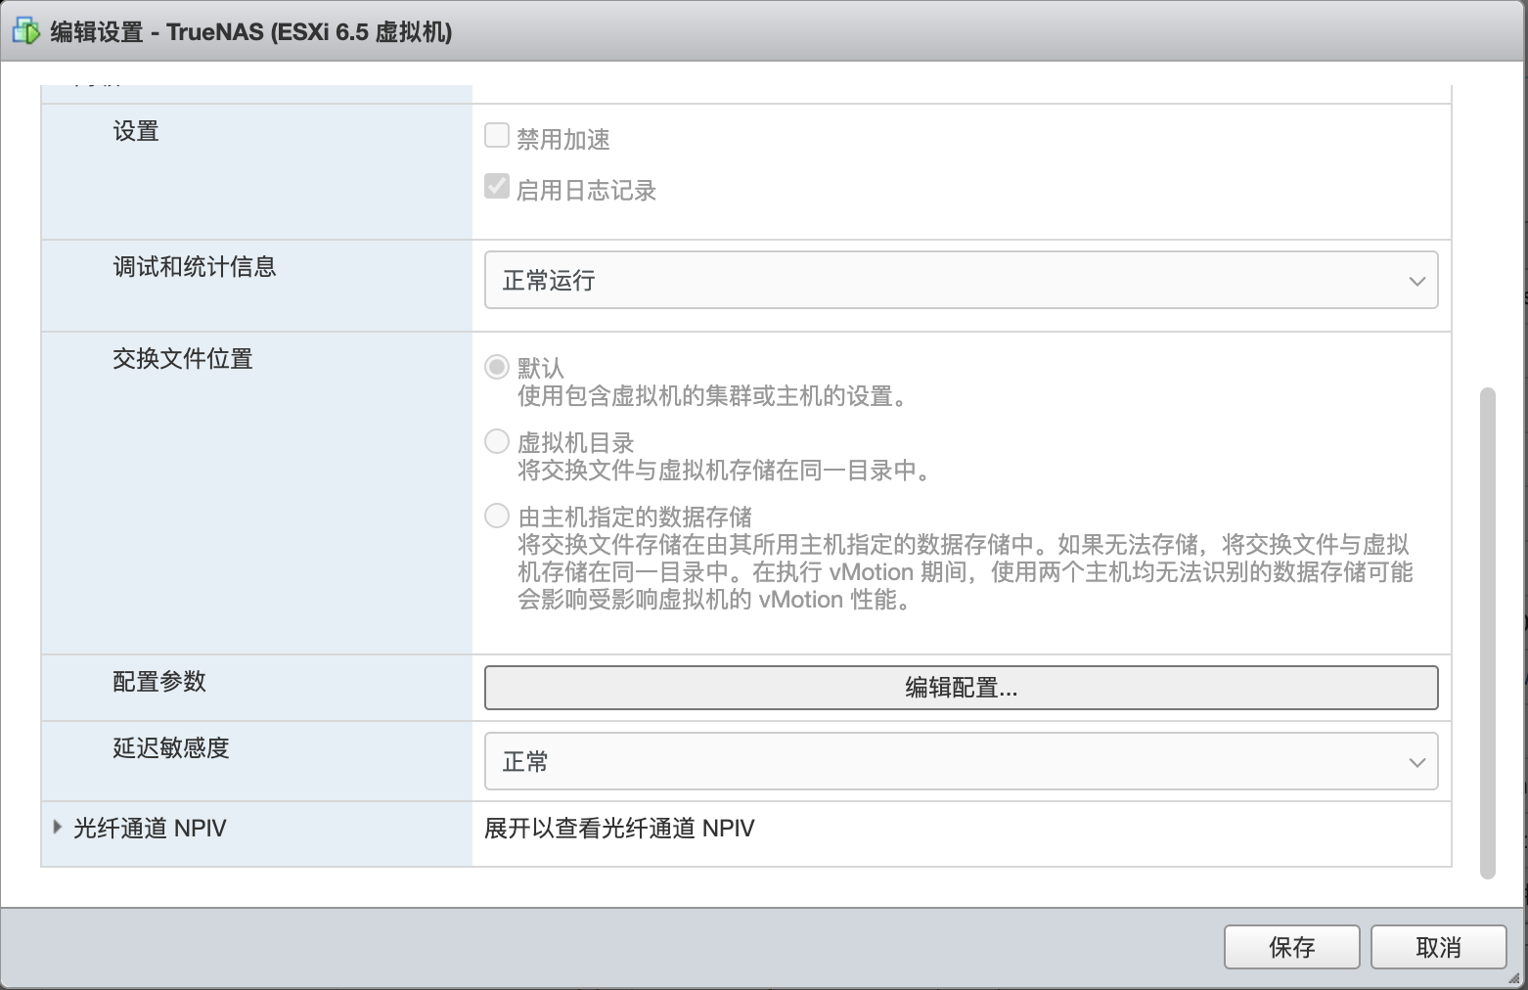The height and width of the screenshot is (990, 1528).
Task: Click the resize grip at the dialog corner
Action: coord(1513,976)
